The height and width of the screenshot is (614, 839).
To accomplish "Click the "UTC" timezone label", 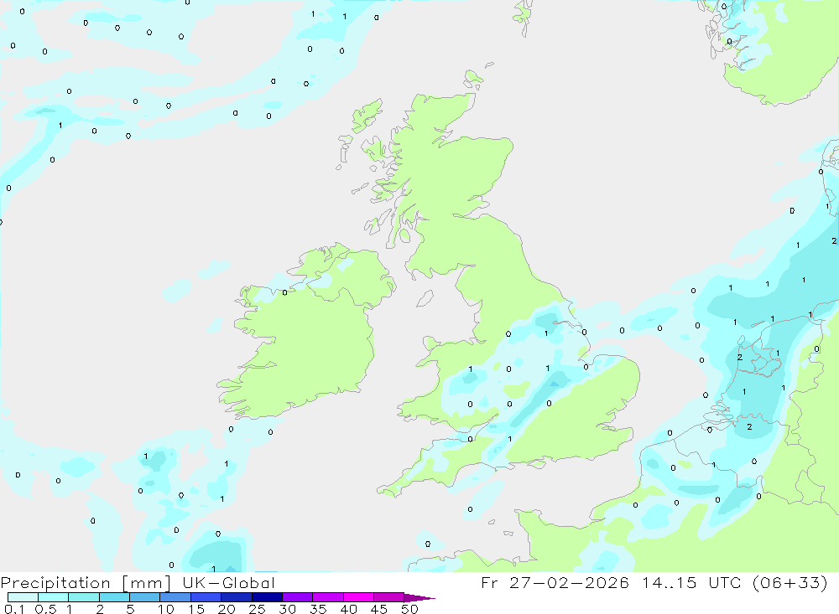I will point(725,582).
